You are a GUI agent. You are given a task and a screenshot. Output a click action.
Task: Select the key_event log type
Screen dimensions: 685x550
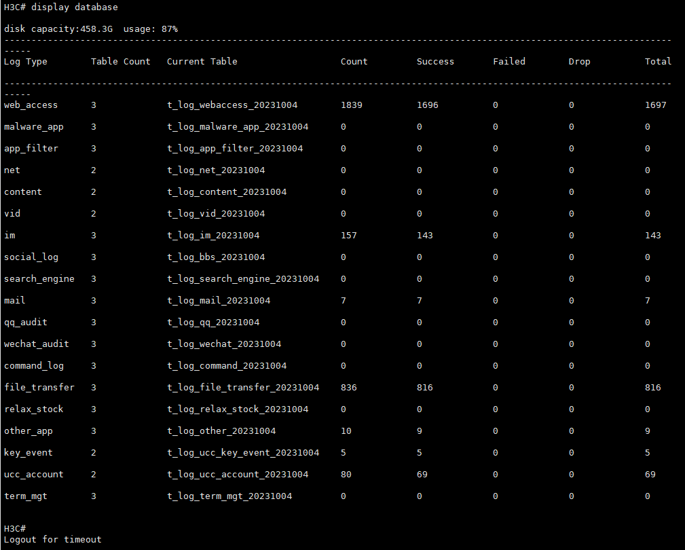28,453
